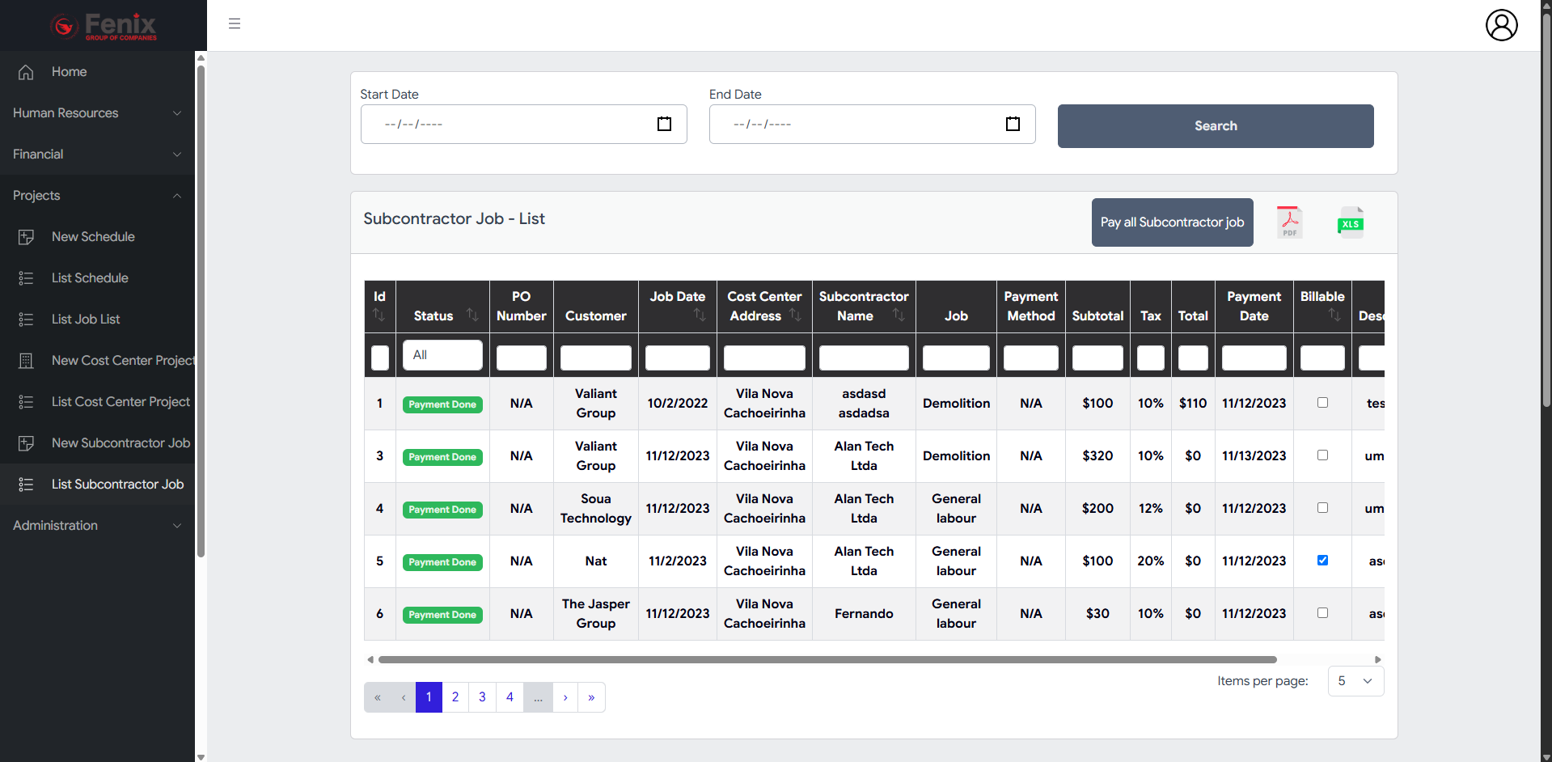Click End Date input field
The image size is (1552, 762).
point(872,125)
